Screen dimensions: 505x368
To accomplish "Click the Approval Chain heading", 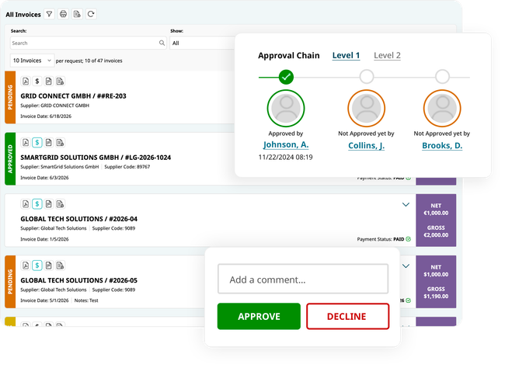I will pos(288,55).
